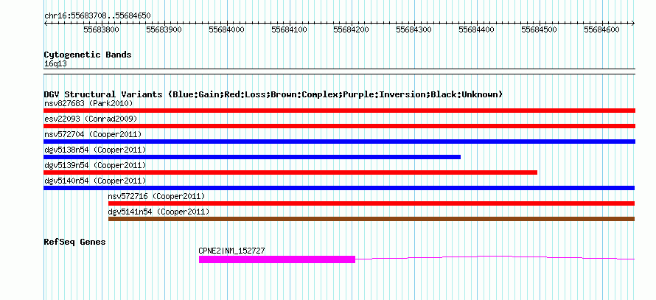The image size is (656, 300).
Task: Open the esv22093 (Conrad2009) variant label
Action: (x=91, y=119)
